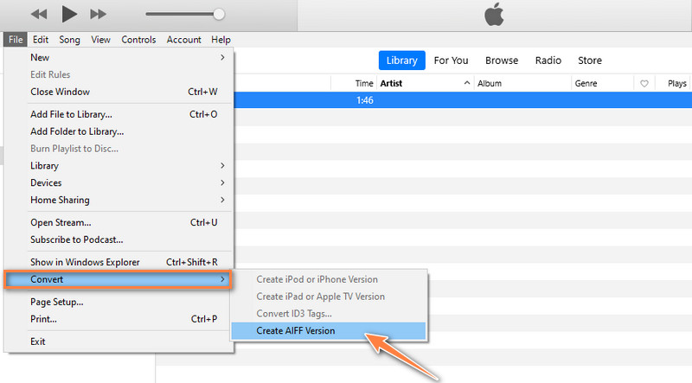Image resolution: width=692 pixels, height=383 pixels.
Task: Switch to the Radio tab
Action: [548, 61]
